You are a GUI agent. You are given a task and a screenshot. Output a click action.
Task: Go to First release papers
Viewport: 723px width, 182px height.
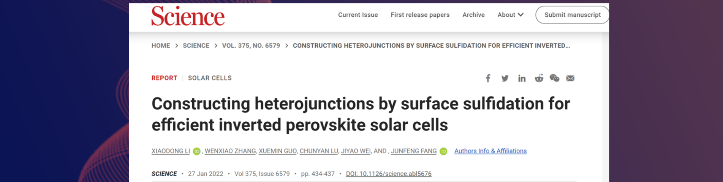point(420,15)
